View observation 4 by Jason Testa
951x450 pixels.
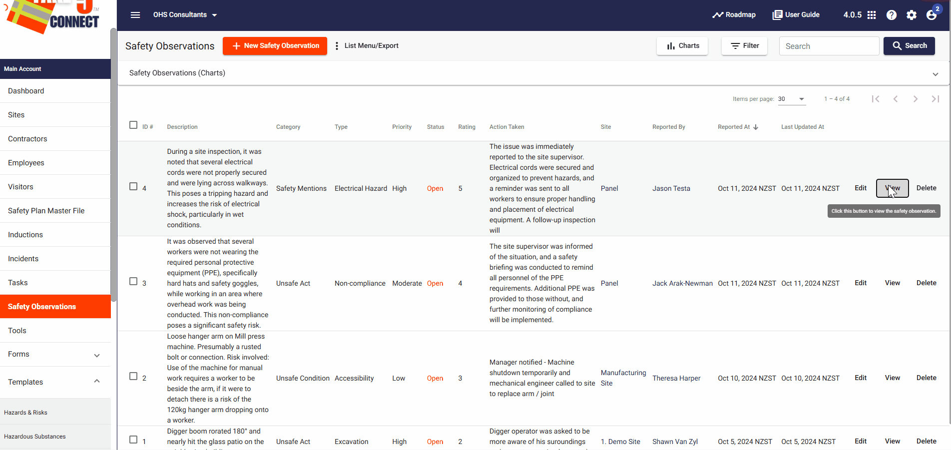(893, 188)
